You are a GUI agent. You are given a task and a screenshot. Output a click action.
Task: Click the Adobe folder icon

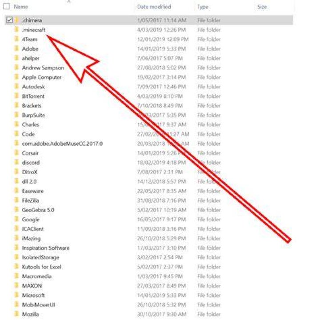[17, 48]
